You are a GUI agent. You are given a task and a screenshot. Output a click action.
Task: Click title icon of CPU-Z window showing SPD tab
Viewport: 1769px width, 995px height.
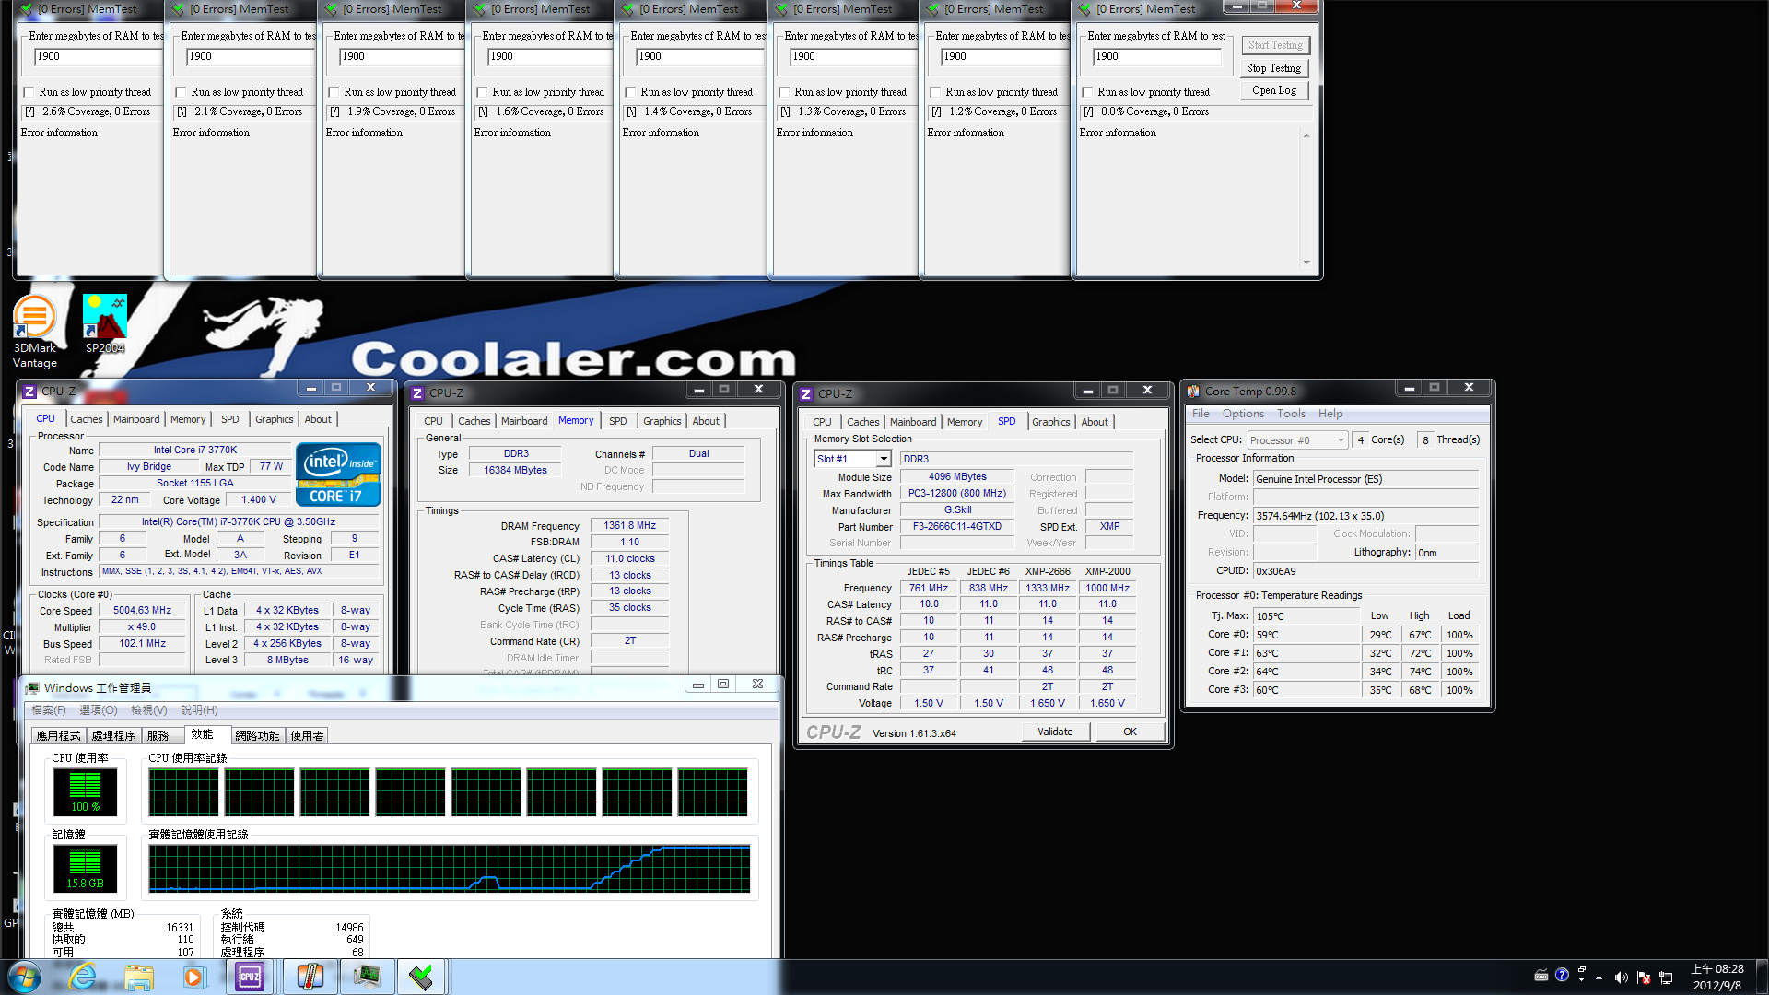point(806,393)
